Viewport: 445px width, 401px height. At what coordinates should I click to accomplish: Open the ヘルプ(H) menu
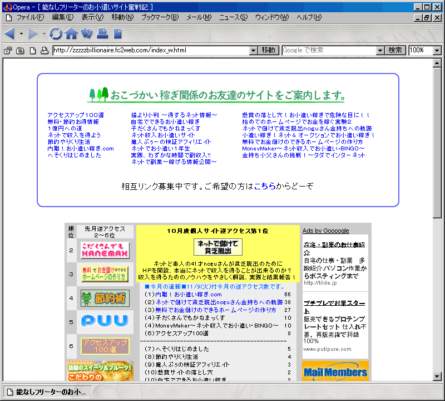click(x=309, y=17)
